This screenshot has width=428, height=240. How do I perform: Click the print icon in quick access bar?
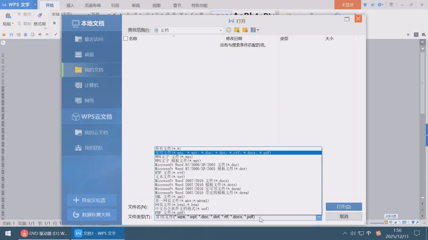(x=25, y=34)
